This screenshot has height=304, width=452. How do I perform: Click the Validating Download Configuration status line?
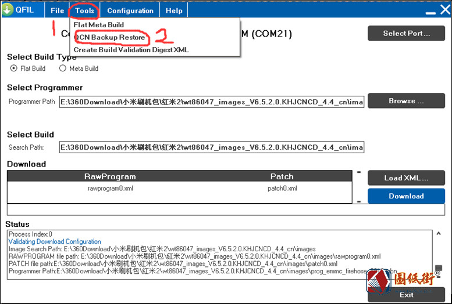55,241
